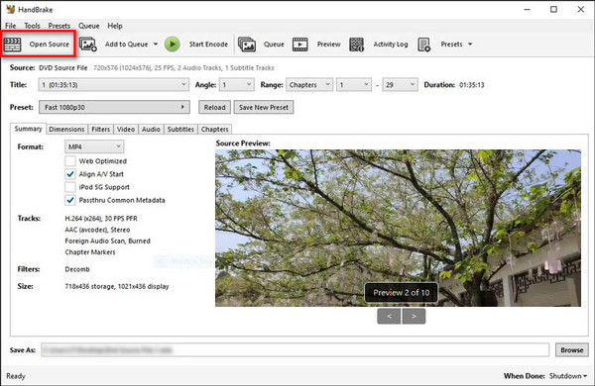This screenshot has height=386, width=595.
Task: Open the When Done Shutdown dropdown
Action: pos(568,376)
